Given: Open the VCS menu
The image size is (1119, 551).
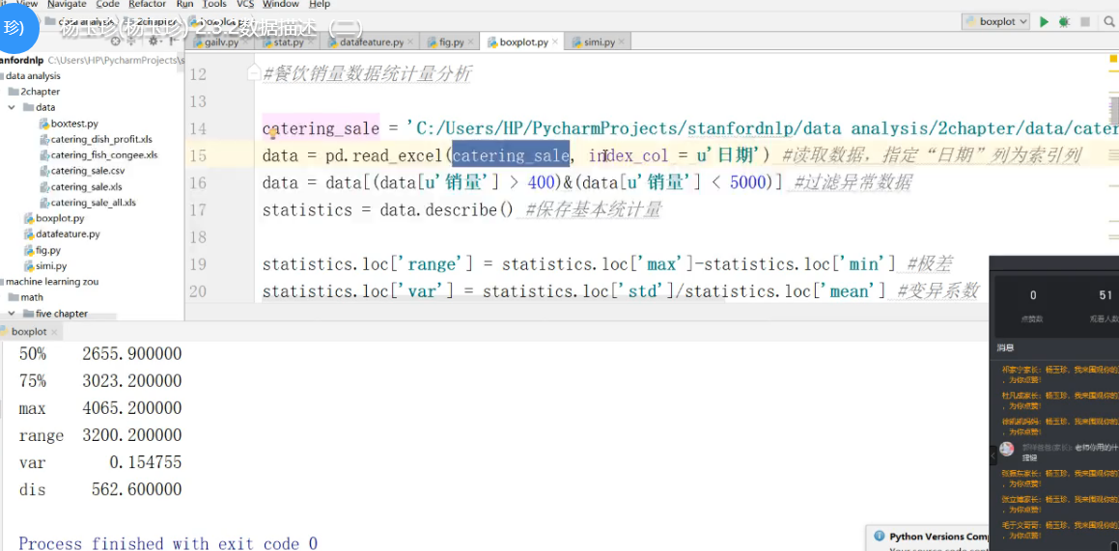Looking at the screenshot, I should (x=245, y=5).
